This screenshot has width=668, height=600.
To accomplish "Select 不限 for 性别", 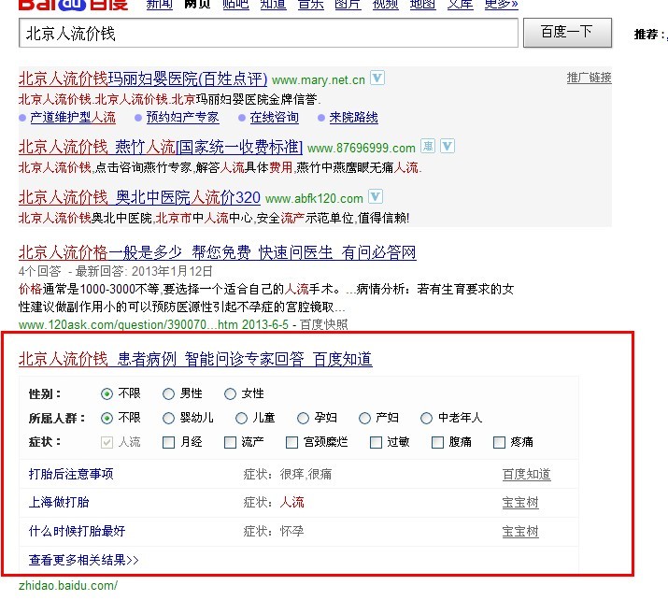I will [x=107, y=393].
